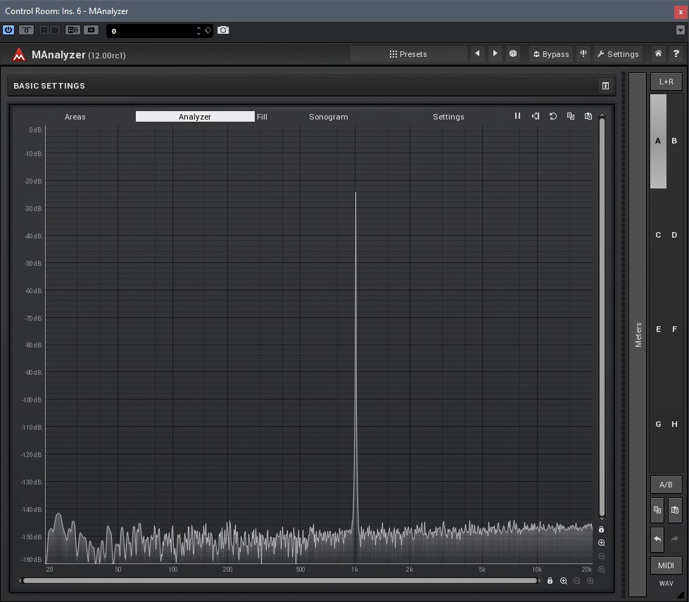This screenshot has height=602, width=689.
Task: Pause the analyzer display
Action: (517, 116)
